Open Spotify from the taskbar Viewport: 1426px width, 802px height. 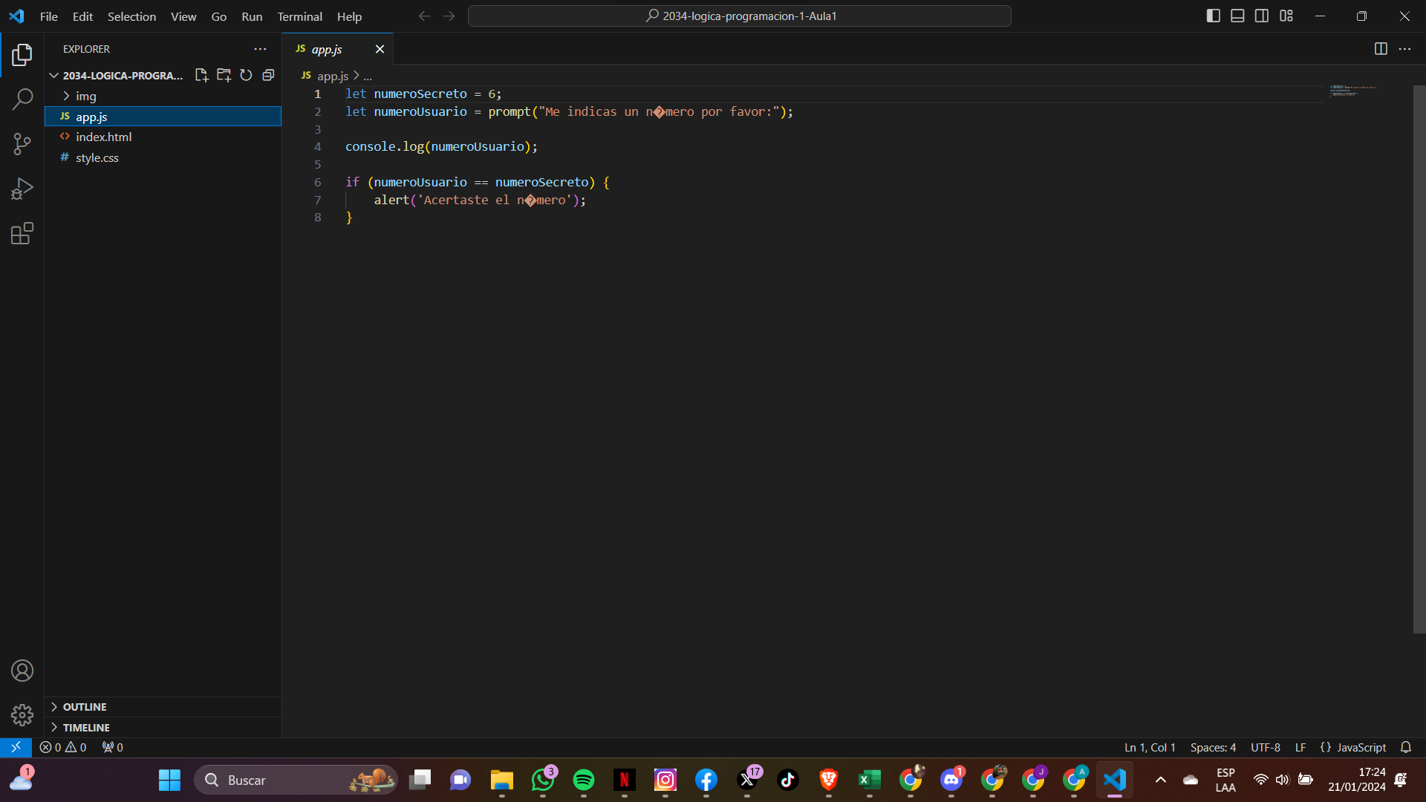coord(584,780)
